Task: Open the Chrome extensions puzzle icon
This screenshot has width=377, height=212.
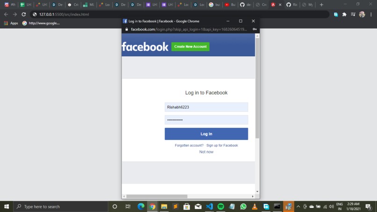Action: 344,15
